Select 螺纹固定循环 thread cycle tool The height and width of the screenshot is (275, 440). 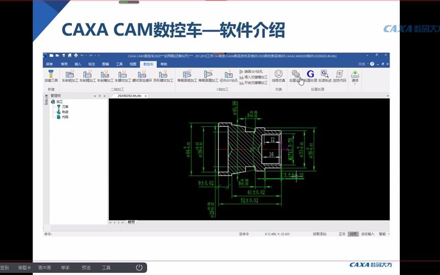[x=142, y=76]
